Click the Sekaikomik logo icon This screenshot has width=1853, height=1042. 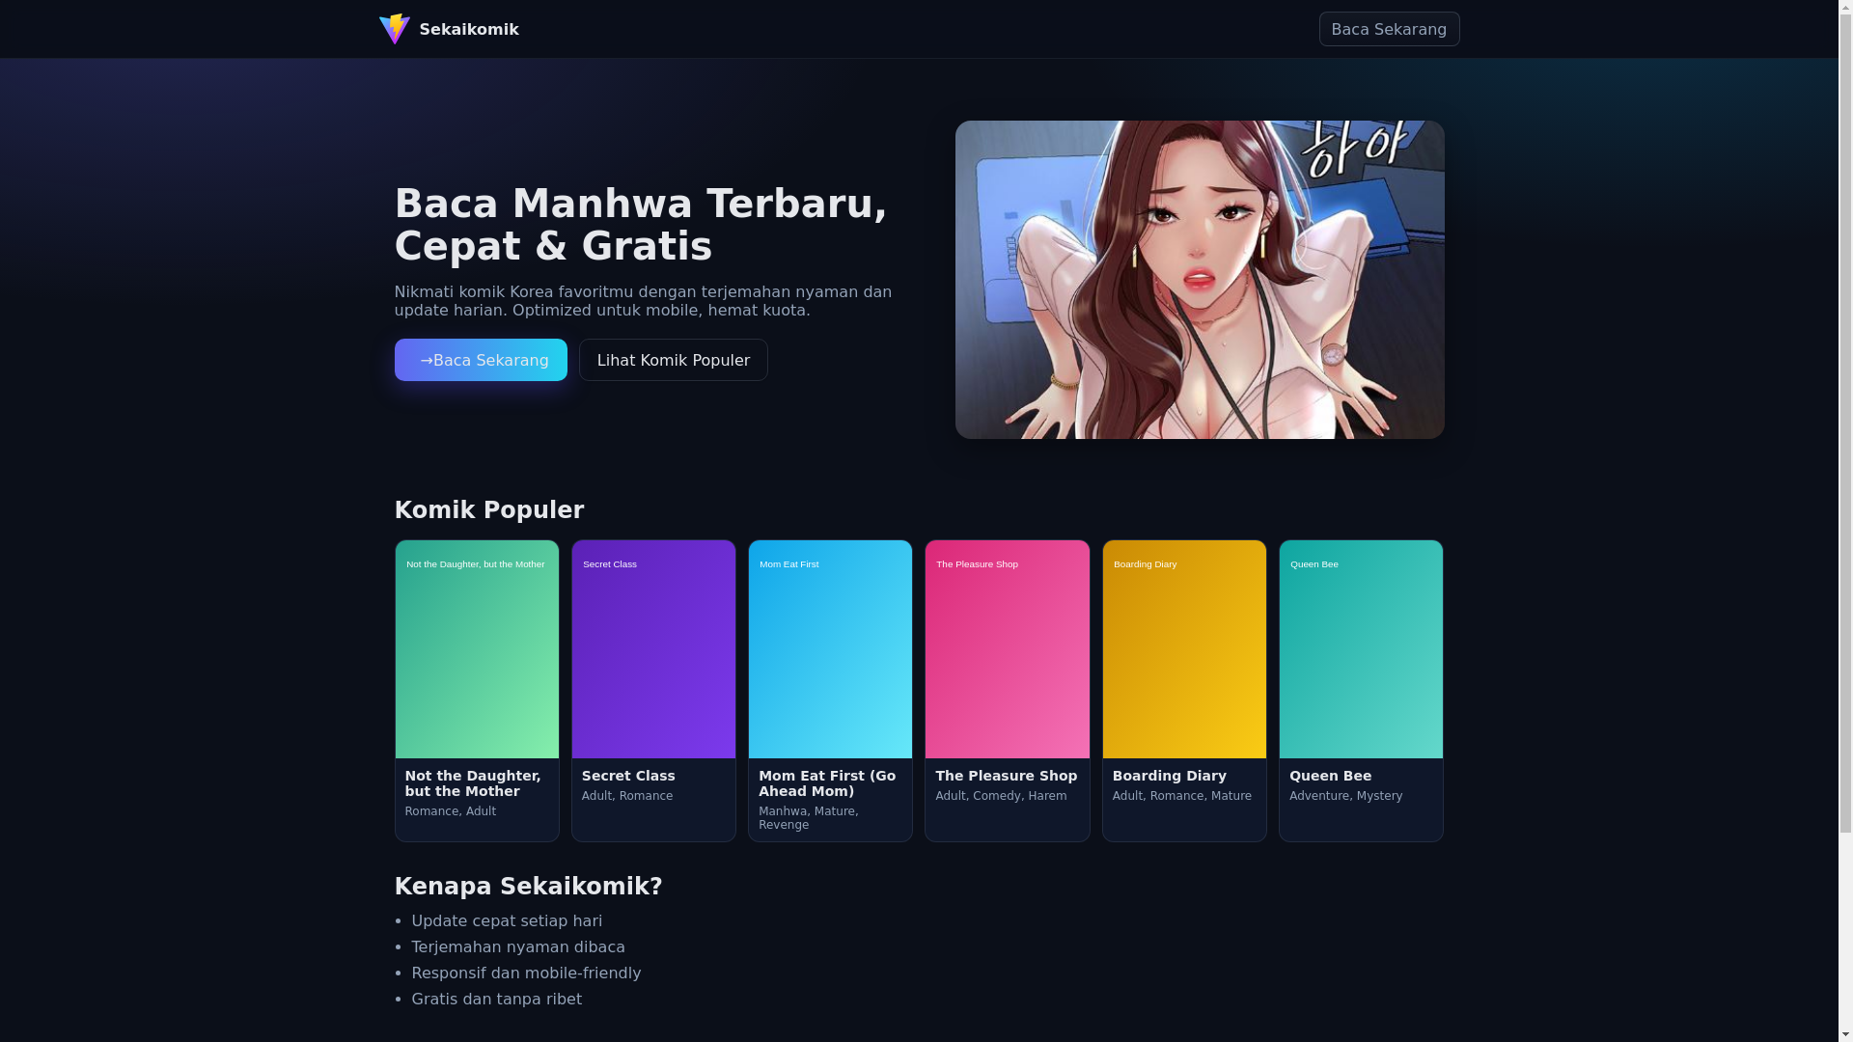pos(395,29)
